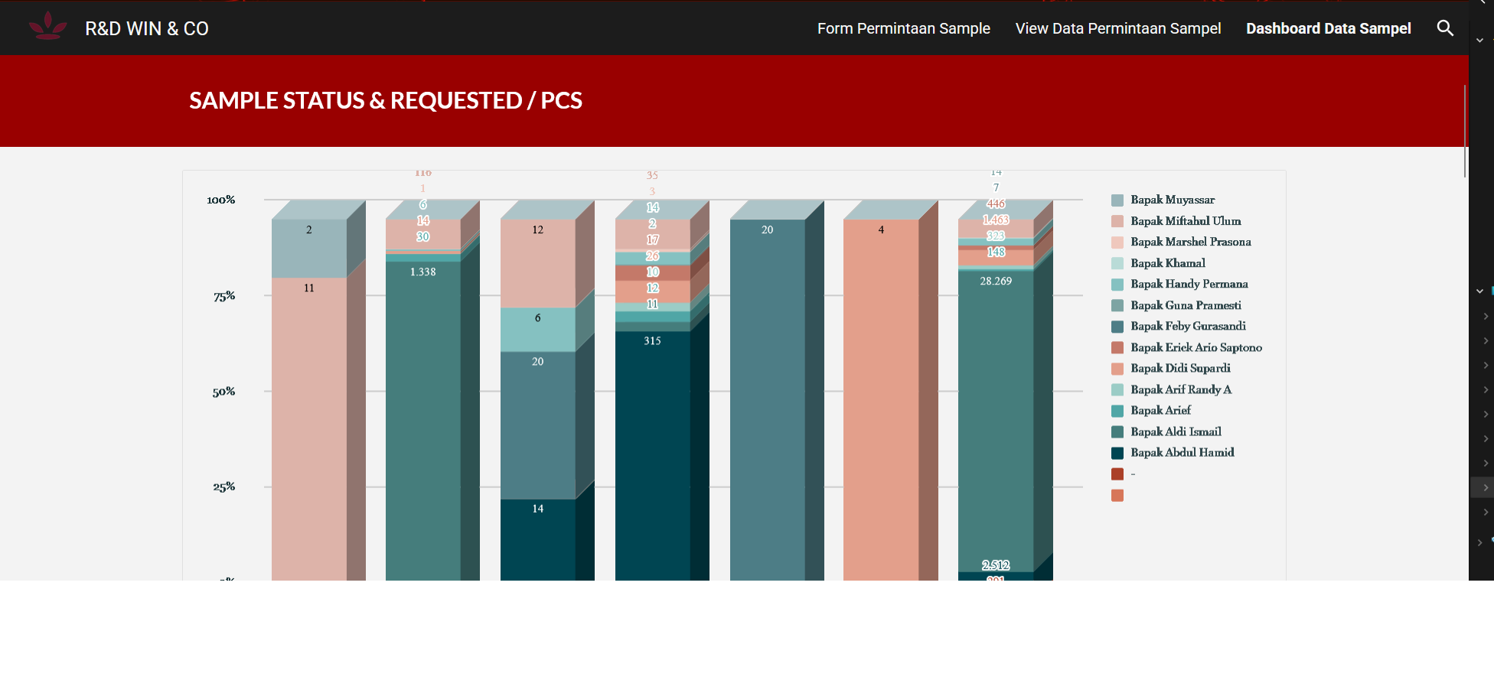Click the search magnifier icon
Screen dimensions: 1494x690
[1444, 28]
